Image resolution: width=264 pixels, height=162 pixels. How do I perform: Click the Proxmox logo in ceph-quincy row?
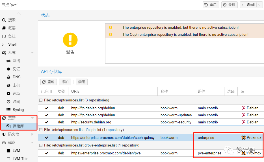243,138
